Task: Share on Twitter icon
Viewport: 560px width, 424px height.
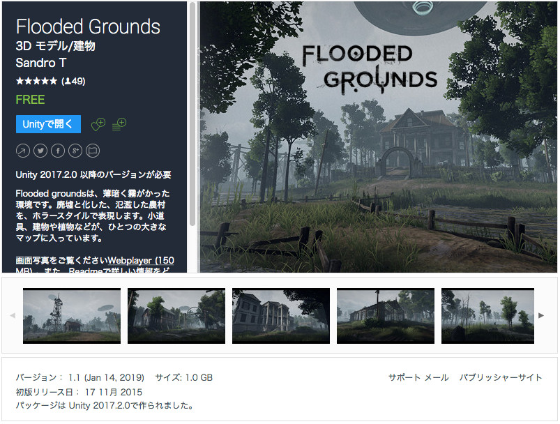Action: pos(40,151)
